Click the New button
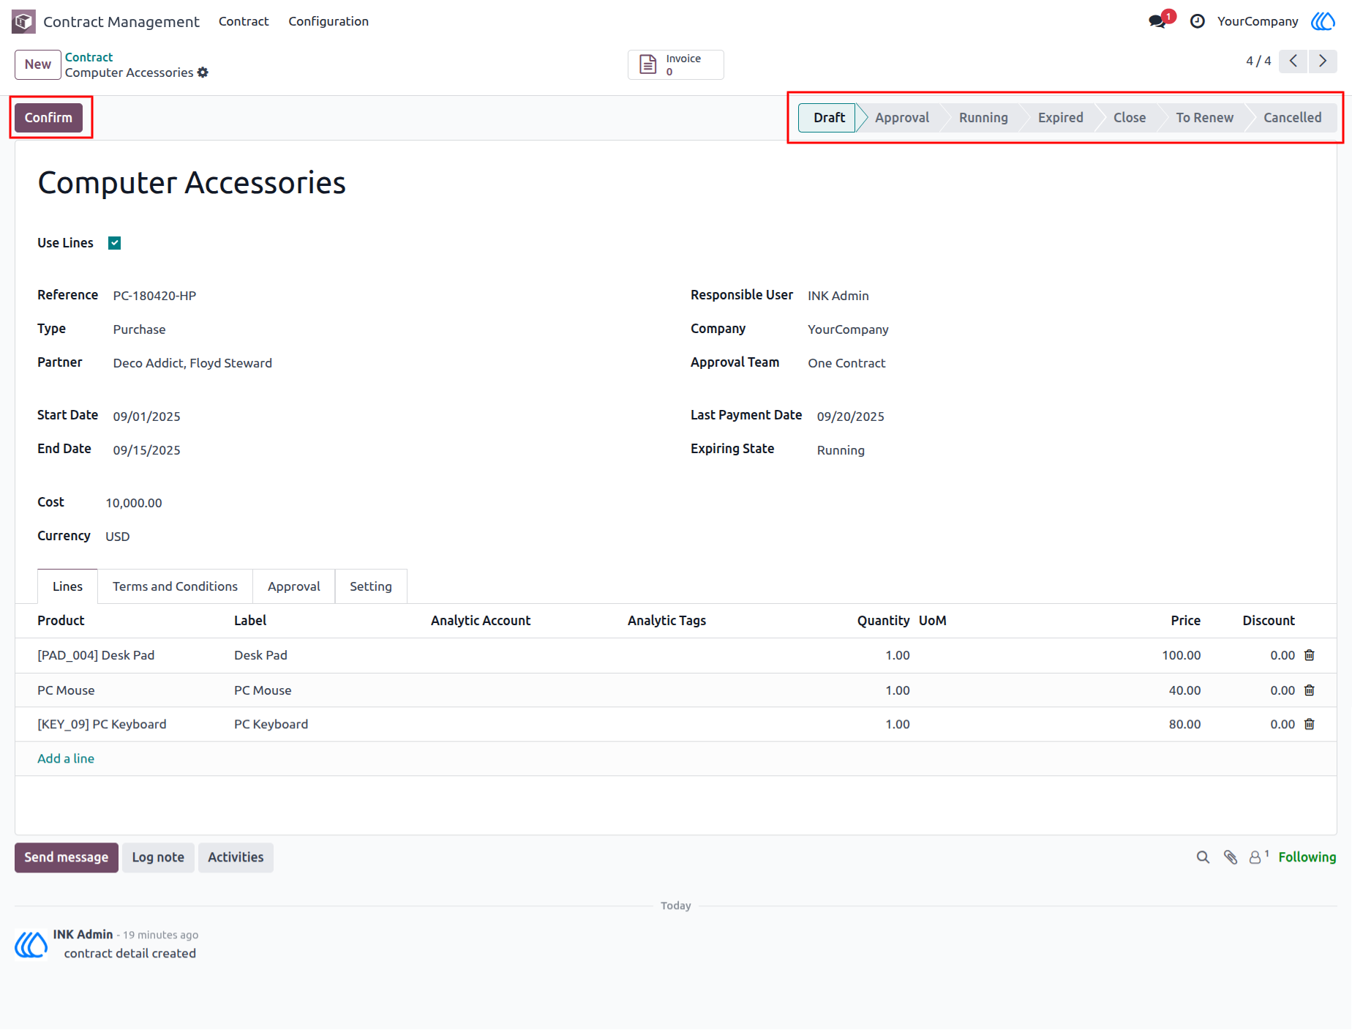The height and width of the screenshot is (1030, 1352). pyautogui.click(x=38, y=64)
